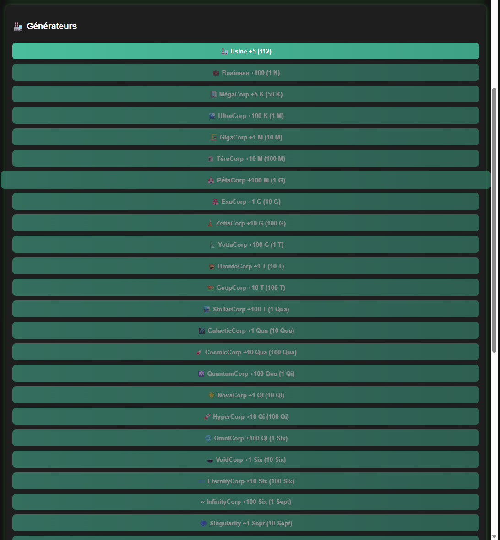Click the GigaCorp building icon
500x540 pixels.
(214, 138)
